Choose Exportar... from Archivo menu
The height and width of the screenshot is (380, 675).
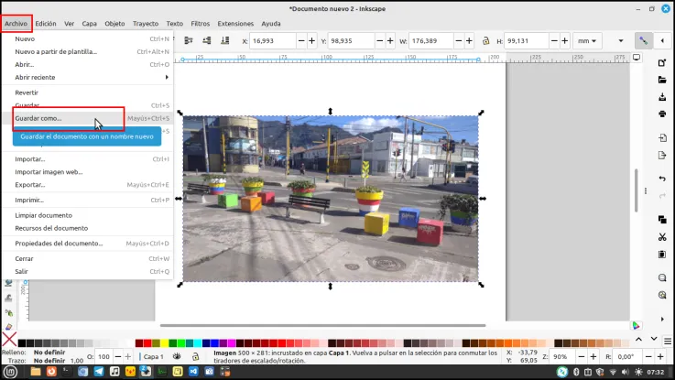88,185
